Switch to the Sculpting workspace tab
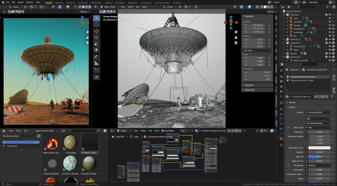The height and width of the screenshot is (186, 337). click(71, 3)
